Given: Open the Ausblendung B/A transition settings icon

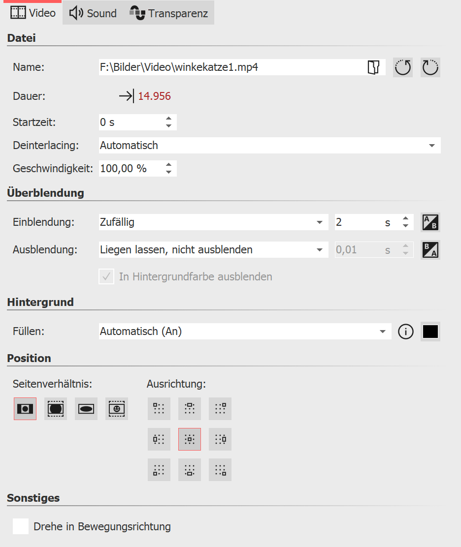Looking at the screenshot, I should pos(430,250).
